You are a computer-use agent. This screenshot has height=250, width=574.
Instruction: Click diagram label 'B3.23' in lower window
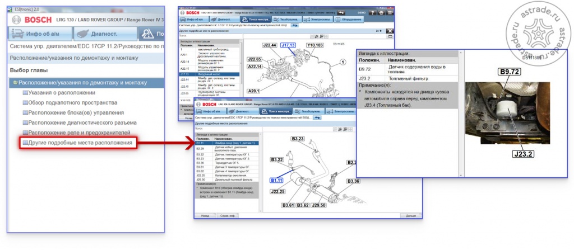tap(298, 139)
